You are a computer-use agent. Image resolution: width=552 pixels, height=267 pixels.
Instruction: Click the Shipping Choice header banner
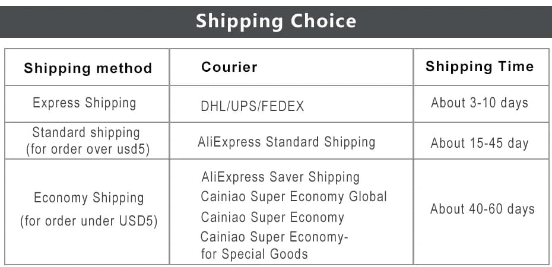click(276, 21)
